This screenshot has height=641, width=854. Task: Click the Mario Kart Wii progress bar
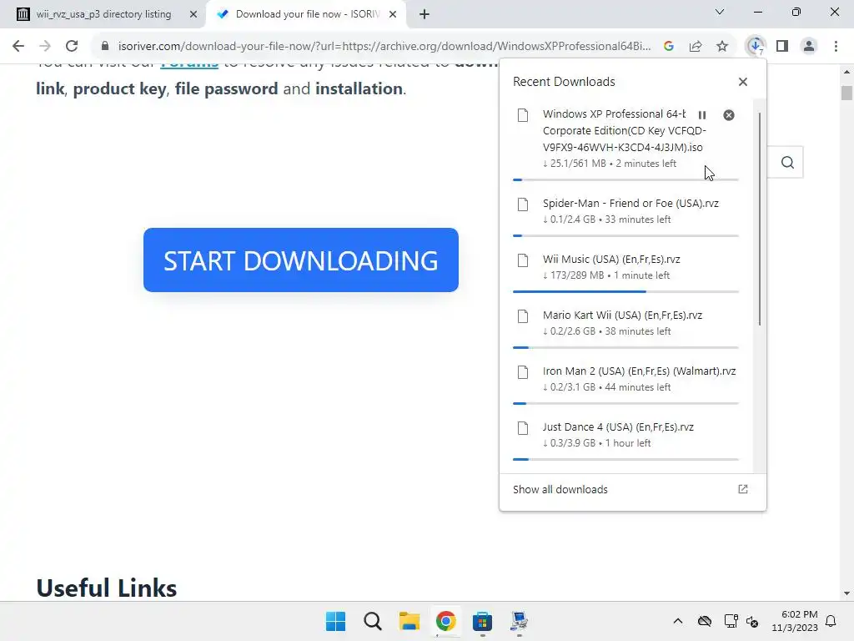tap(625, 347)
